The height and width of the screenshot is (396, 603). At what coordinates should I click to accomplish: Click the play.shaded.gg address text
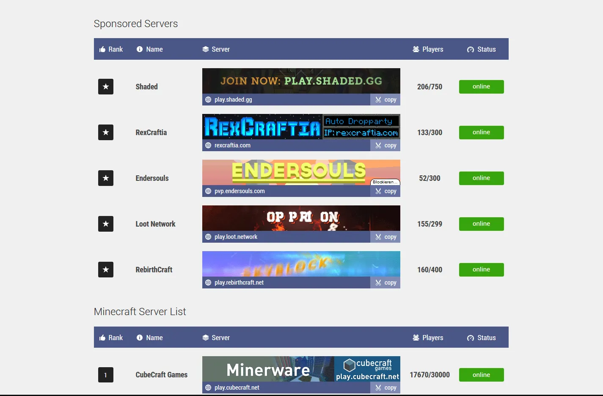233,100
